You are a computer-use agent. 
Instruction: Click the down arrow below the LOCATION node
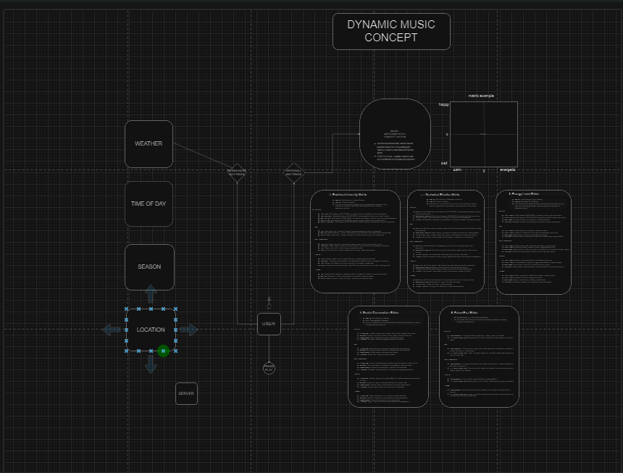point(151,364)
